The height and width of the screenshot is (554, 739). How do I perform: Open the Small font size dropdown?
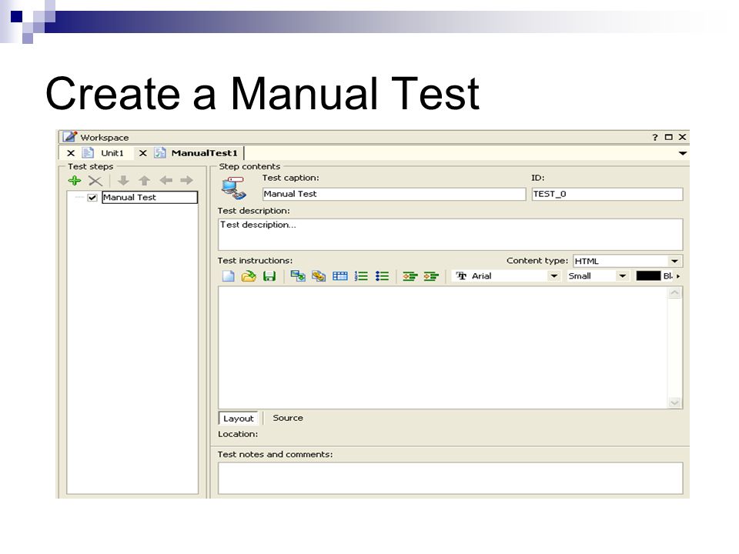coord(622,276)
